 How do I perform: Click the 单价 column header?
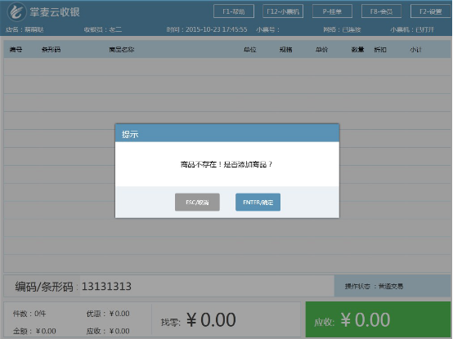(x=321, y=50)
